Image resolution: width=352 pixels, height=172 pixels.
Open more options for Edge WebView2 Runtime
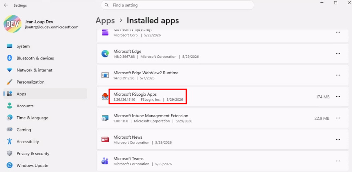tap(338, 75)
